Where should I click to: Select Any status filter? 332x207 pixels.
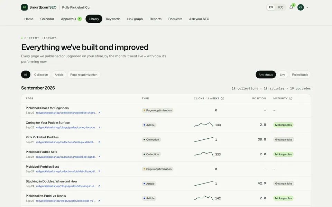pos(266,75)
